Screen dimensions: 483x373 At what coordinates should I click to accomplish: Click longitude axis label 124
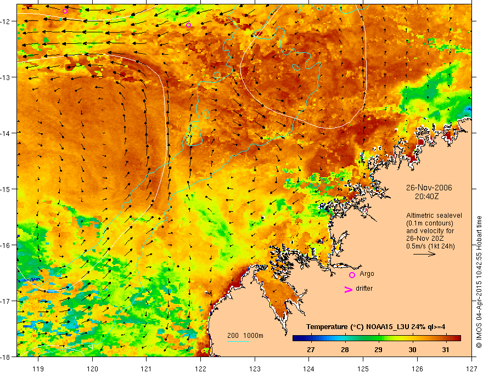tap(309, 369)
